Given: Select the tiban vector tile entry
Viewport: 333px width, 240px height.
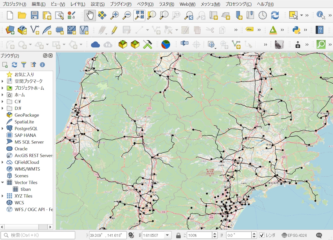Looking at the screenshot, I should point(26,189).
